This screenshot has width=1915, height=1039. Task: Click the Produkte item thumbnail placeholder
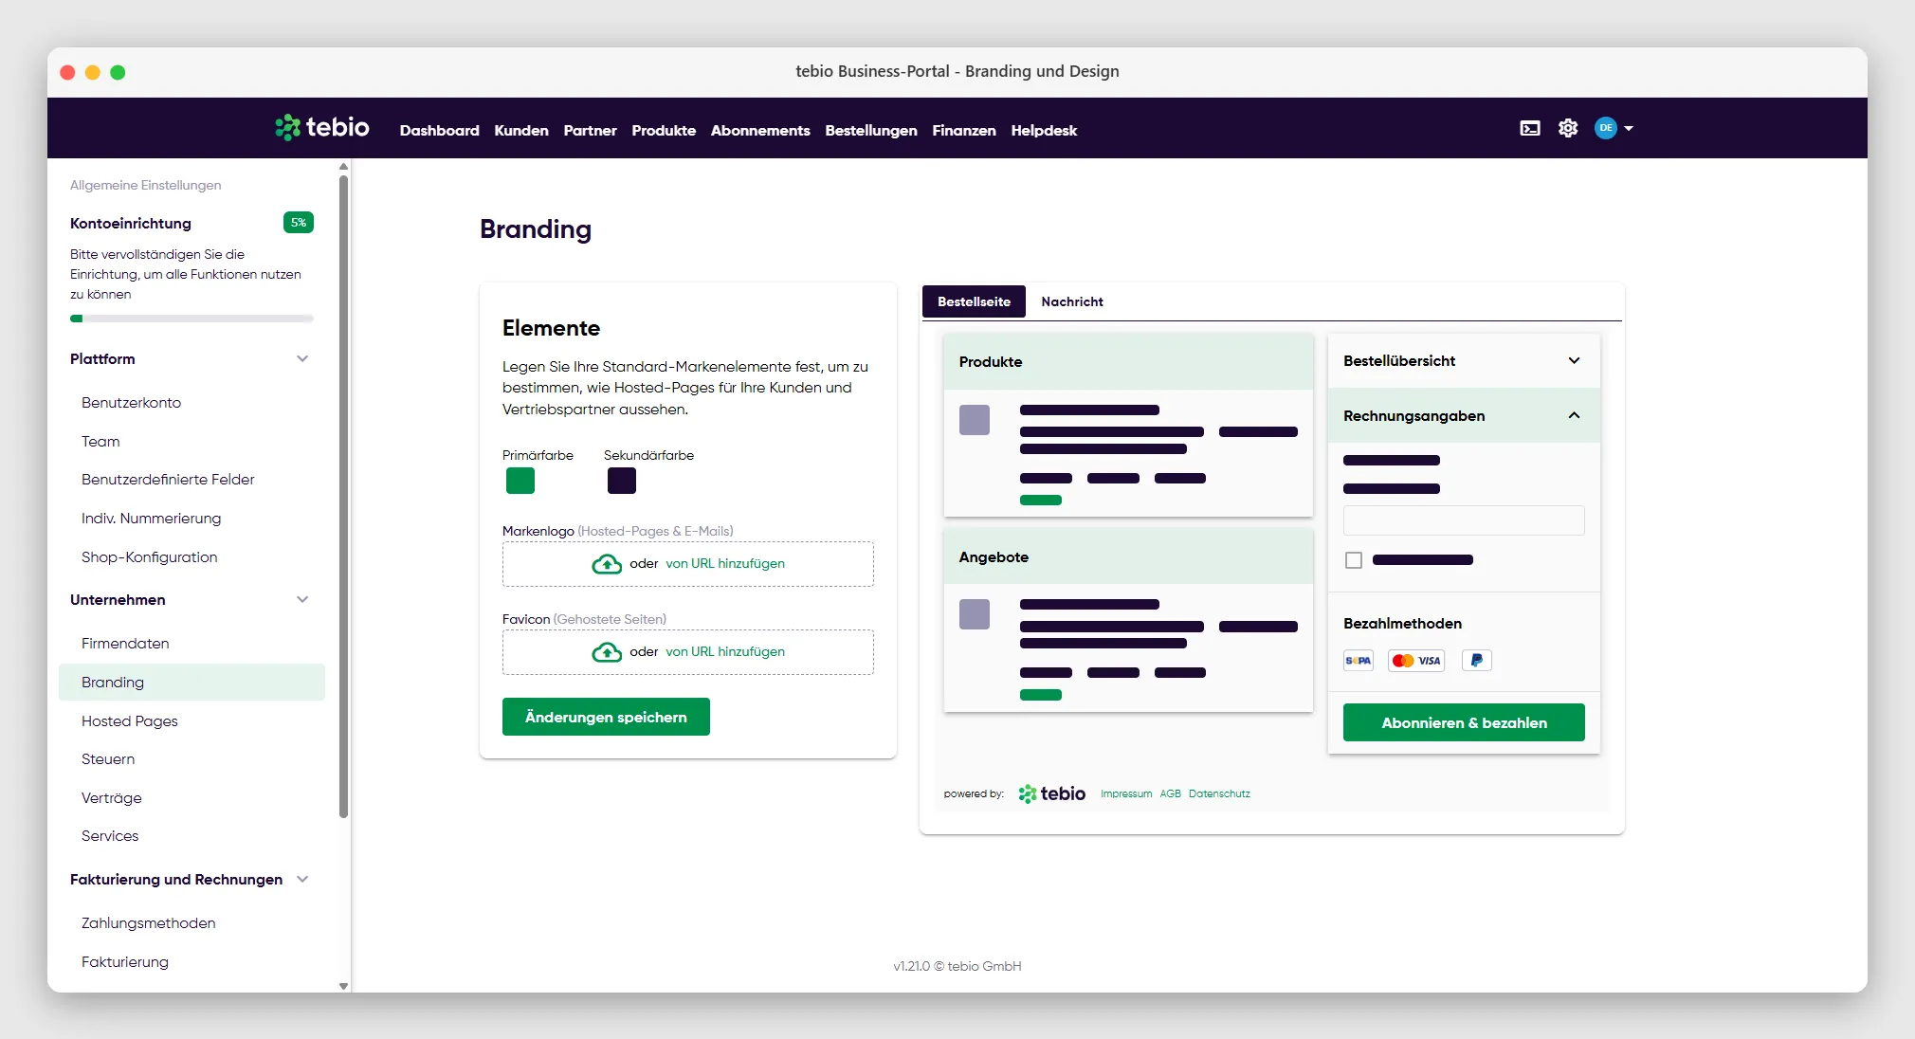(975, 420)
